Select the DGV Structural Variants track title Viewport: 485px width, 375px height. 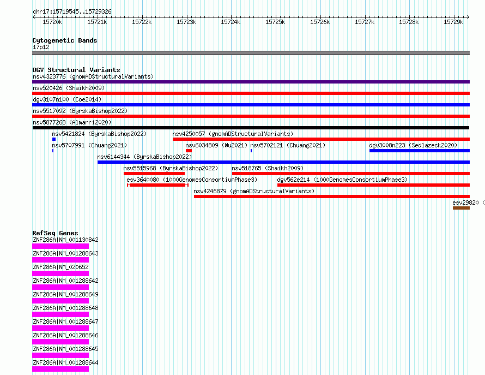click(76, 70)
